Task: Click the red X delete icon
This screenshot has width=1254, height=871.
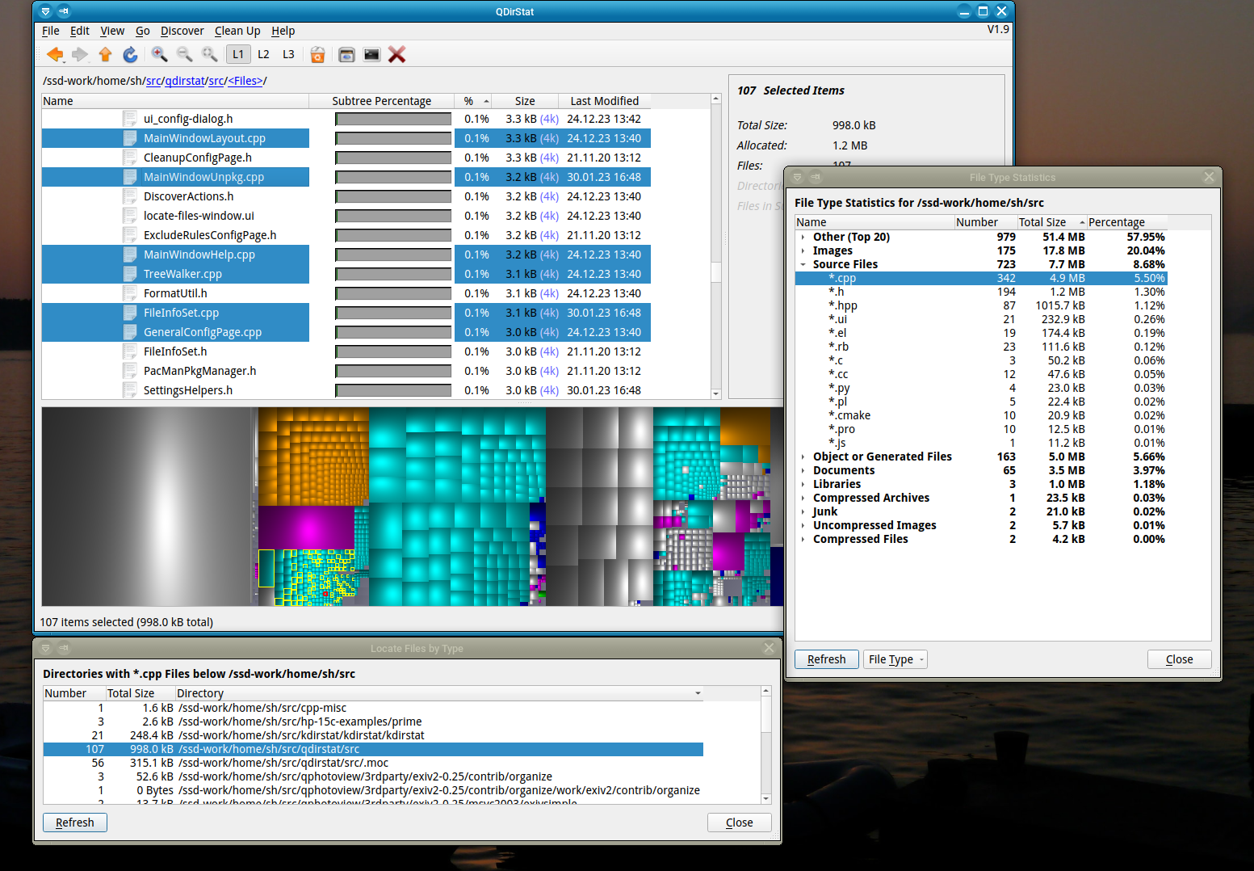Action: click(x=396, y=54)
